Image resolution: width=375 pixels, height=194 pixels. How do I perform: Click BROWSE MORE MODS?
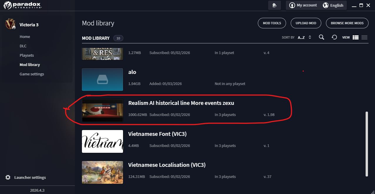coord(347,23)
